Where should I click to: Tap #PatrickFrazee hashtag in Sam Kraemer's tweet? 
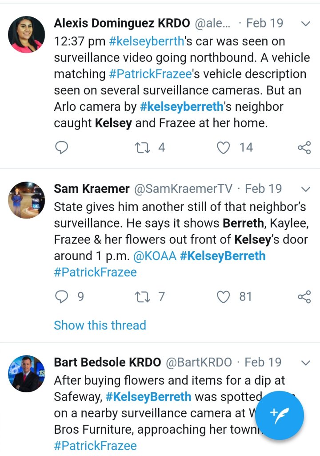[95, 272]
